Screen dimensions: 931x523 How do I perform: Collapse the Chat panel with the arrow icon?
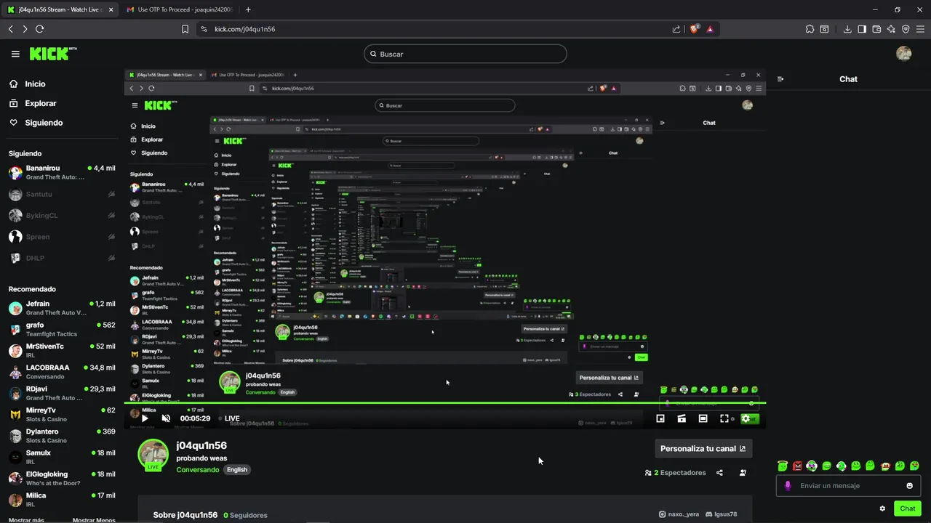click(780, 79)
